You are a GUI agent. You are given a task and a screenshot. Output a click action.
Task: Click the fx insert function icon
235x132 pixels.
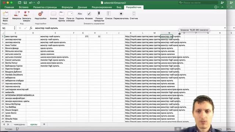pyautogui.click(x=31, y=28)
